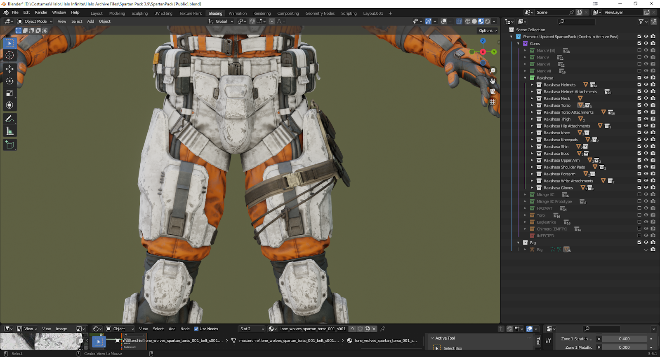Activate the Move tool

[x=9, y=69]
